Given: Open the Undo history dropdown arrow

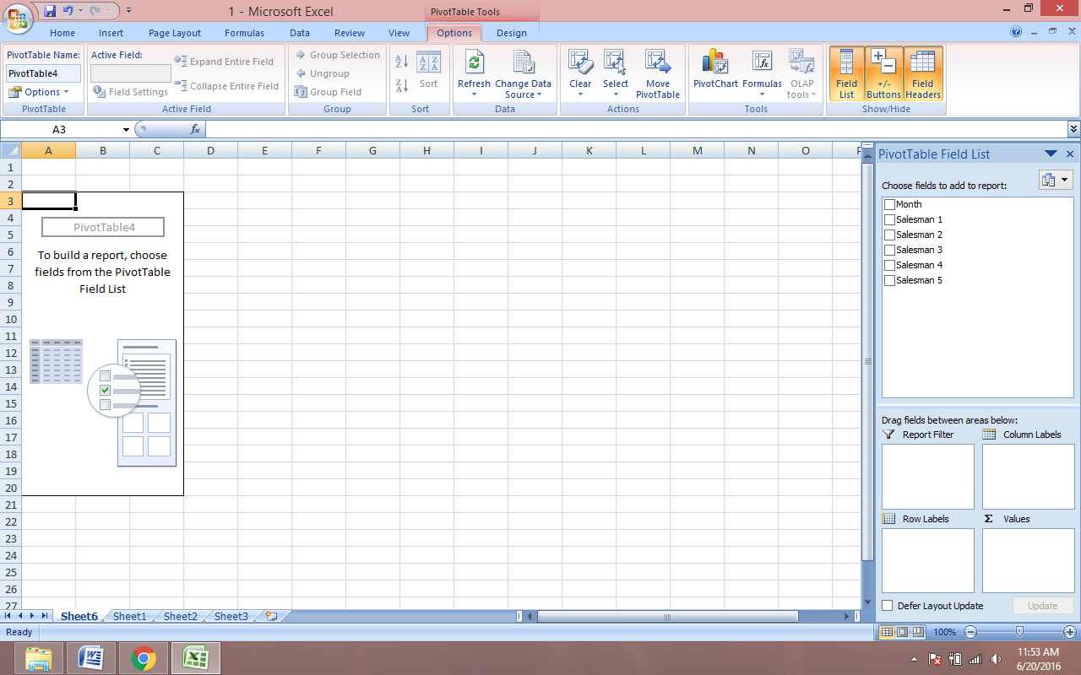Looking at the screenshot, I should tap(79, 11).
